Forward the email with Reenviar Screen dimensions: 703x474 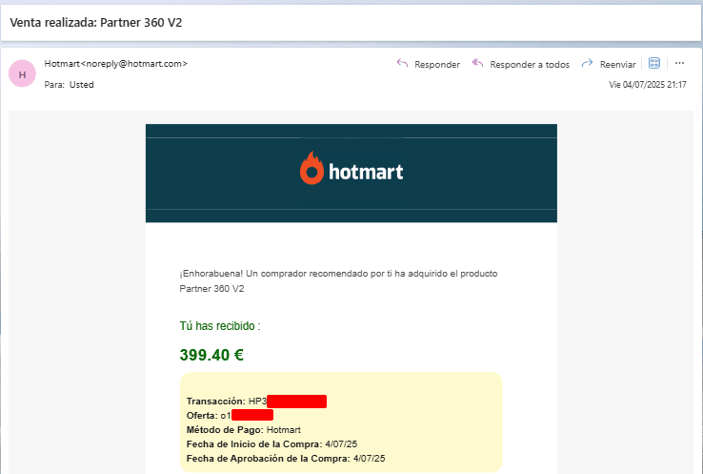[x=609, y=64]
